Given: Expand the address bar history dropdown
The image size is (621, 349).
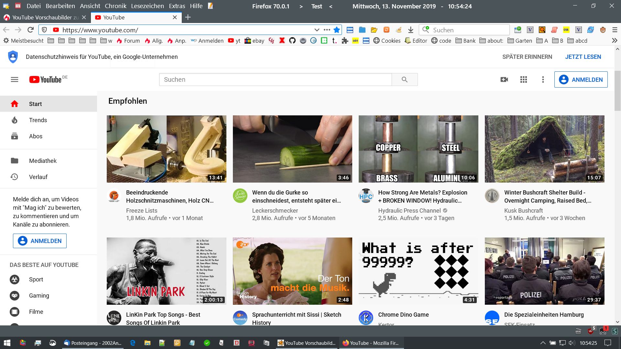Looking at the screenshot, I should point(317,30).
